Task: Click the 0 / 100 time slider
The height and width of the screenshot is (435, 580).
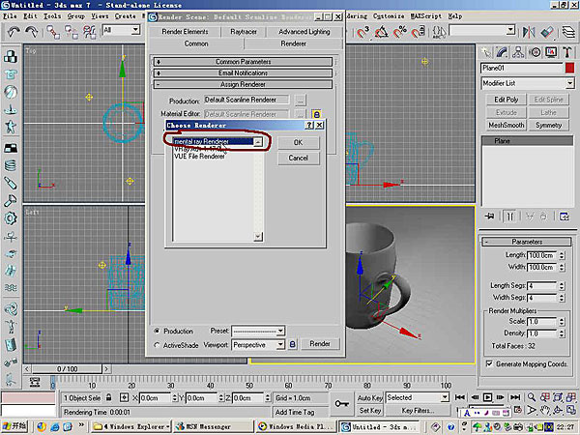Action: [x=67, y=369]
